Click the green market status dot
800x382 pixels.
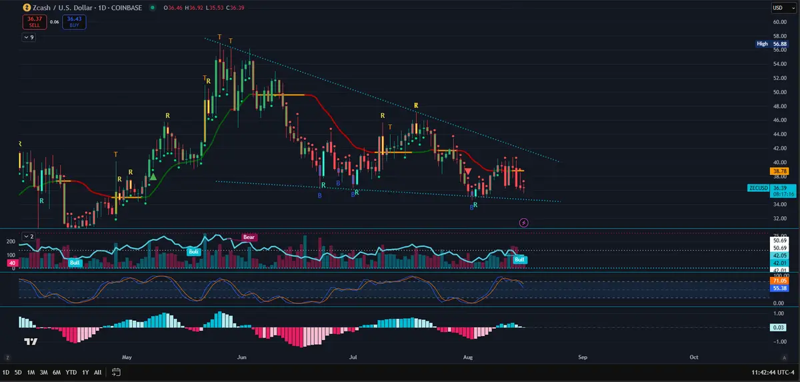153,7
